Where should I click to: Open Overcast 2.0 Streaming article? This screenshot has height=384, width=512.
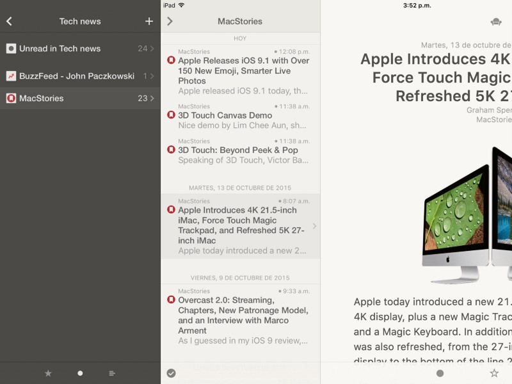tap(240, 316)
